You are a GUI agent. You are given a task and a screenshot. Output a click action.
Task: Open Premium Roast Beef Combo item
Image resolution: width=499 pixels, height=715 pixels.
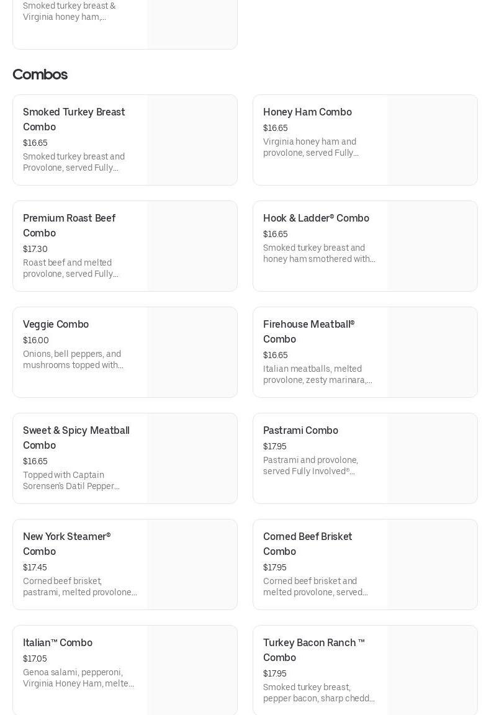click(x=69, y=225)
